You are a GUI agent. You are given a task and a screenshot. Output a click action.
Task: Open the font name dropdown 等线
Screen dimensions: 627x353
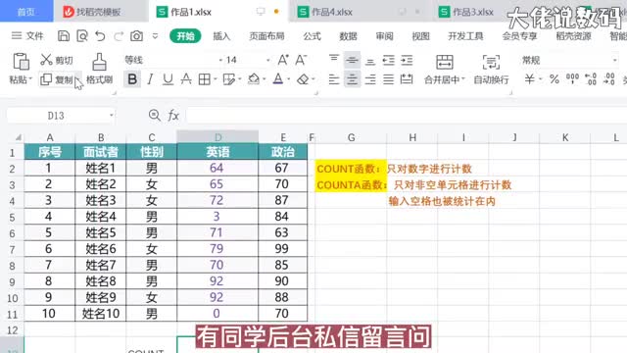[220, 60]
